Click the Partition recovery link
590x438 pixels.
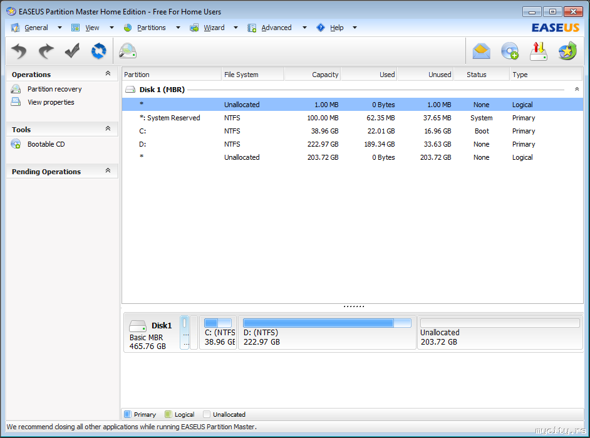(54, 89)
